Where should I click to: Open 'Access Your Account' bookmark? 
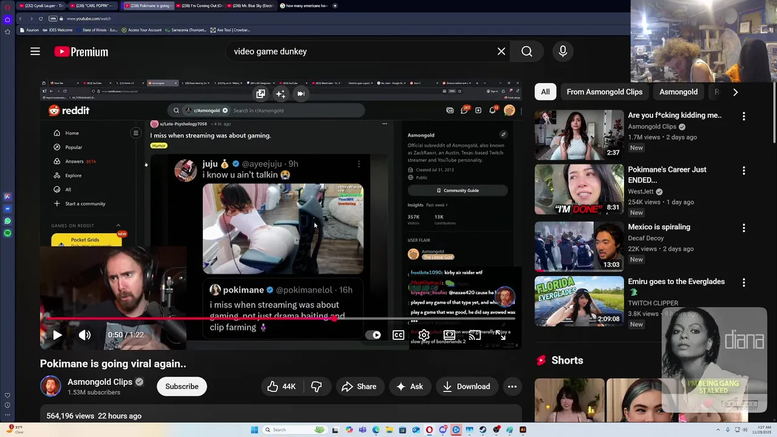coord(141,30)
